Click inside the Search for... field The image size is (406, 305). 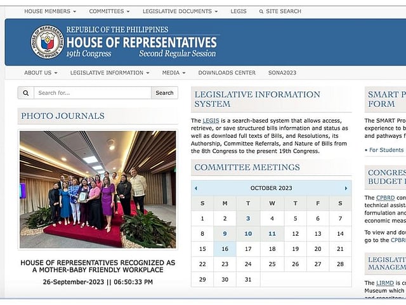point(92,93)
